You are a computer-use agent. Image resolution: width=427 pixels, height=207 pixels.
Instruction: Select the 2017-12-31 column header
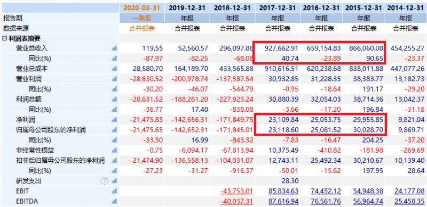pyautogui.click(x=277, y=7)
